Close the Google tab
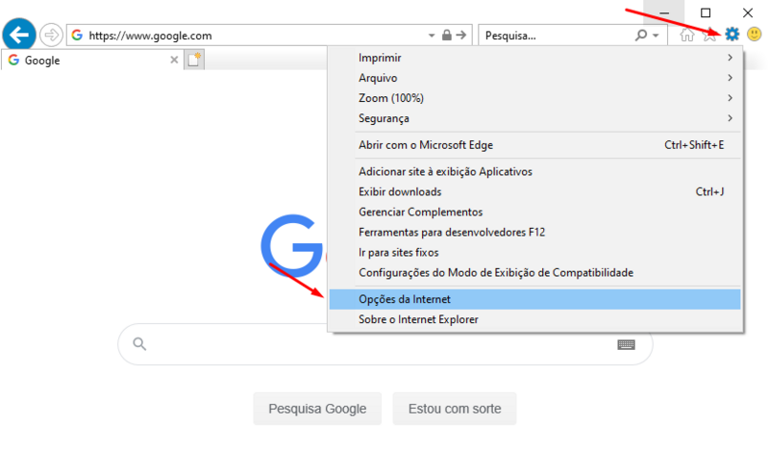This screenshot has height=449, width=769. click(174, 60)
